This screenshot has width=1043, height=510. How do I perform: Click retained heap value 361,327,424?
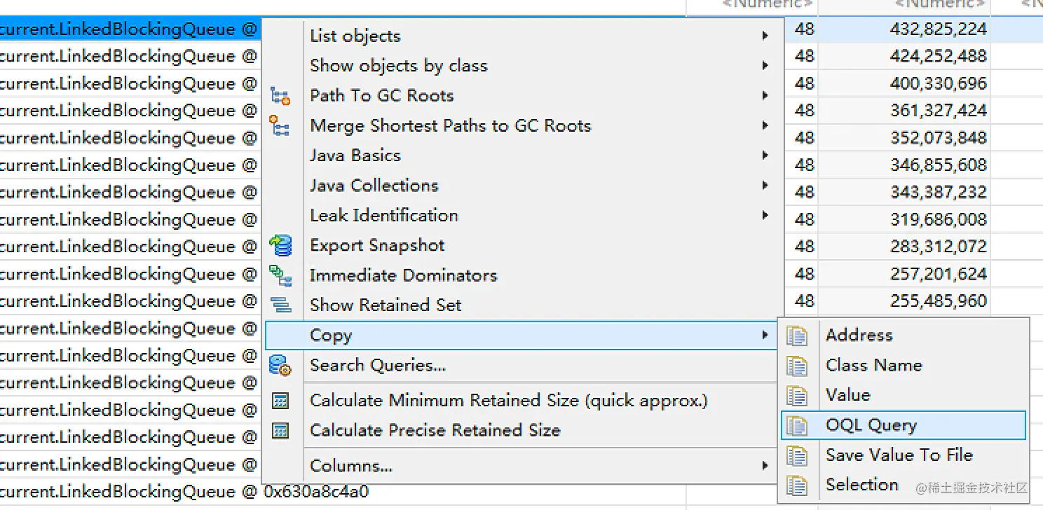[939, 111]
